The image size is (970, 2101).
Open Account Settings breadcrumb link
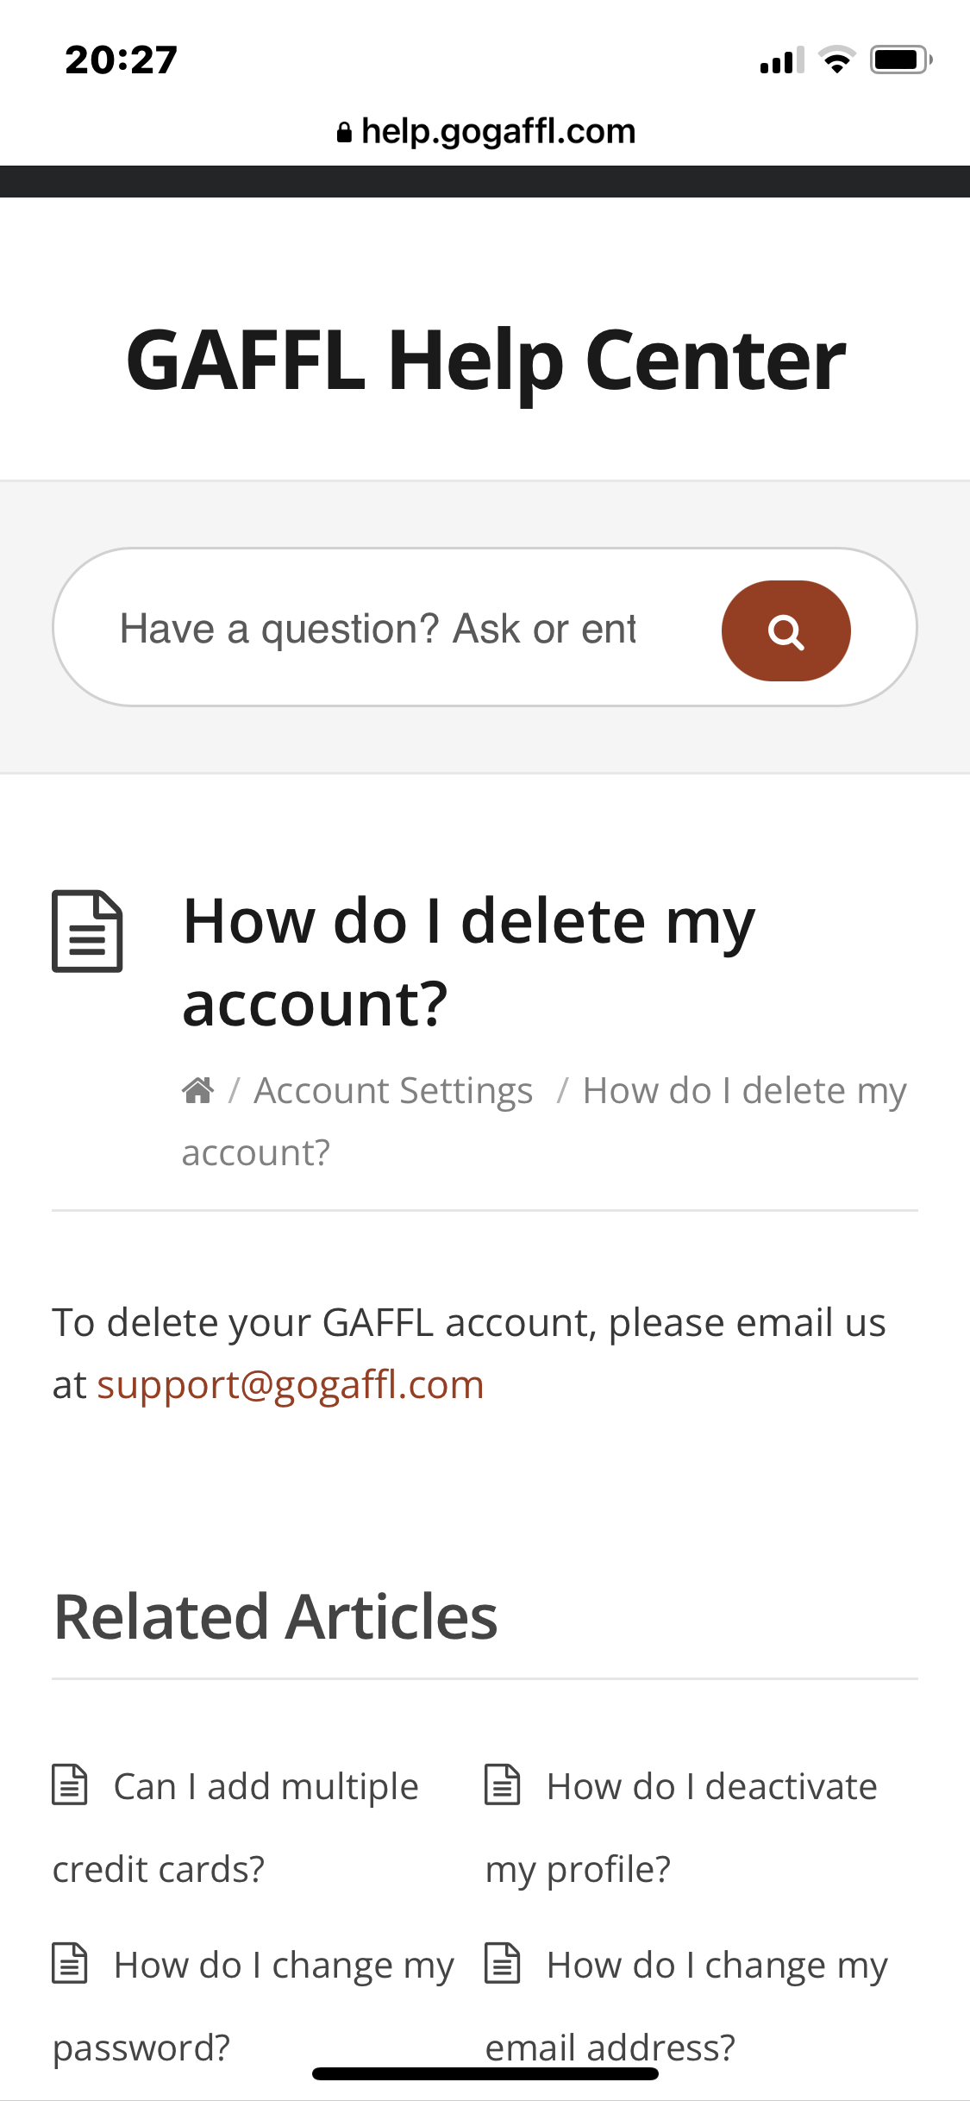click(x=393, y=1091)
